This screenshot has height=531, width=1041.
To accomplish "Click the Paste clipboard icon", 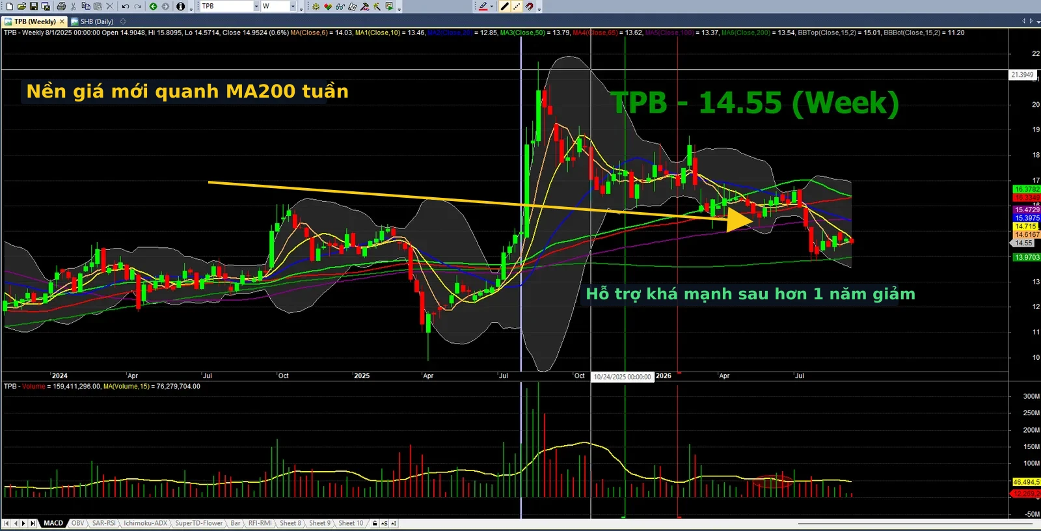I will point(98,7).
